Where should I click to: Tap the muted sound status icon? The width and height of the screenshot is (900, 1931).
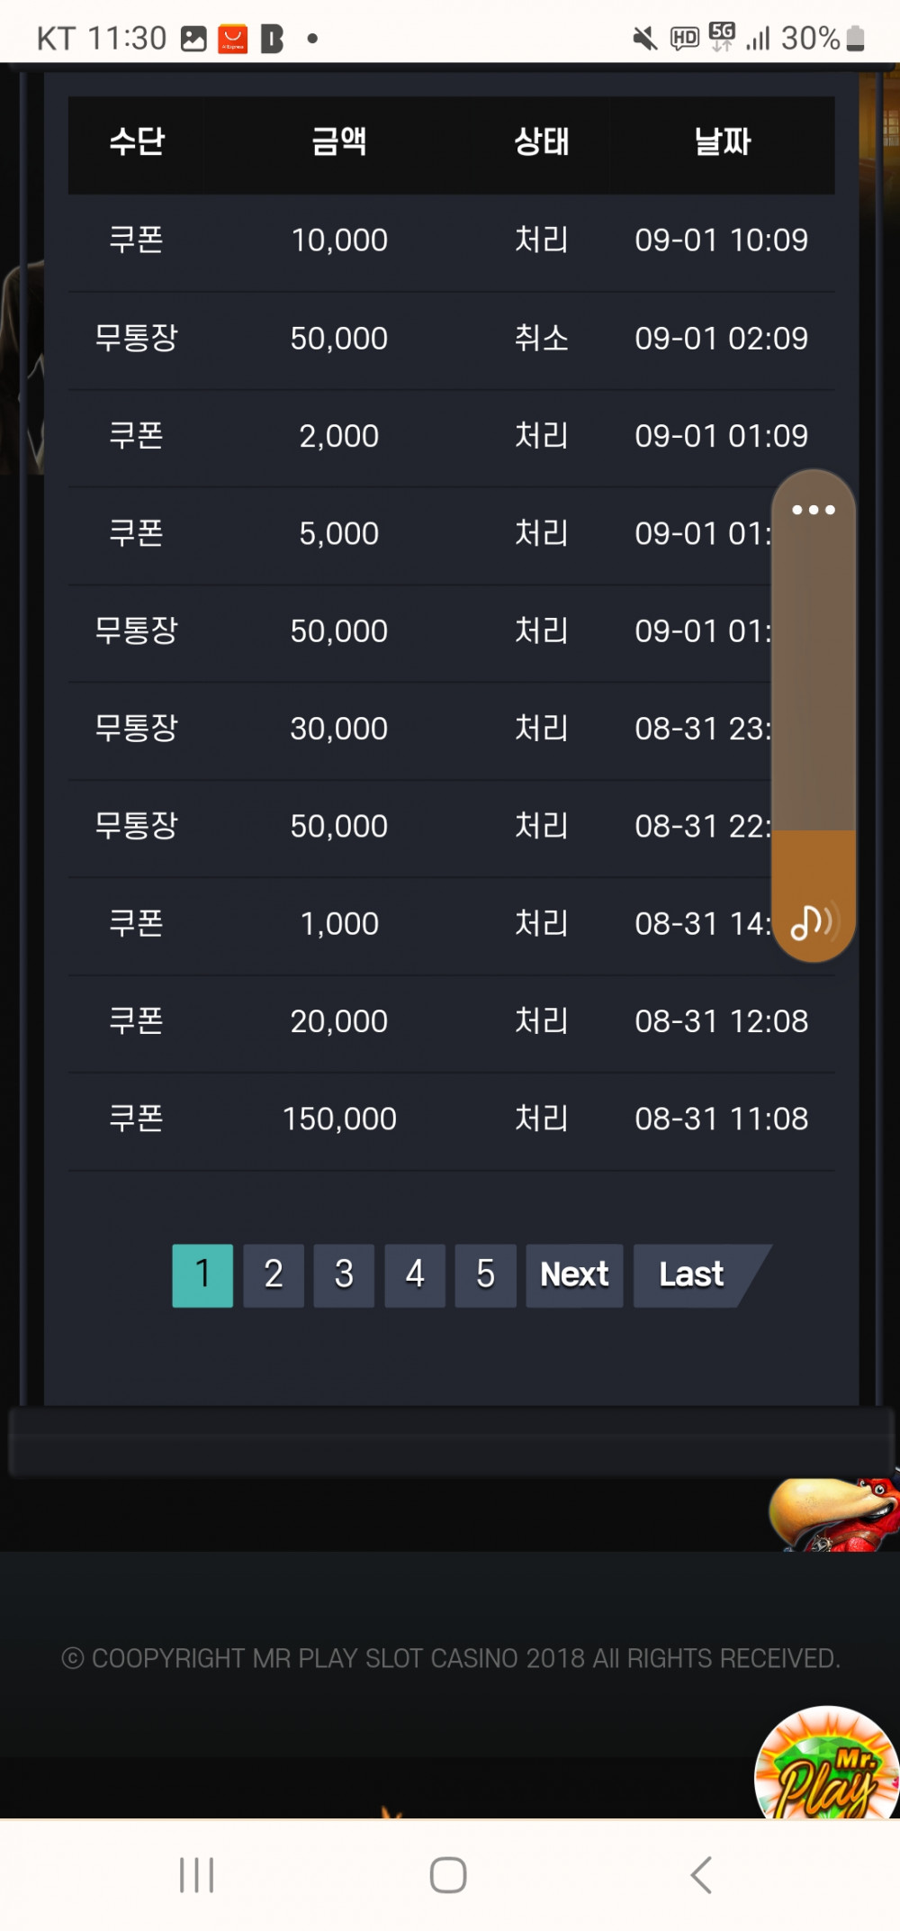coord(644,39)
